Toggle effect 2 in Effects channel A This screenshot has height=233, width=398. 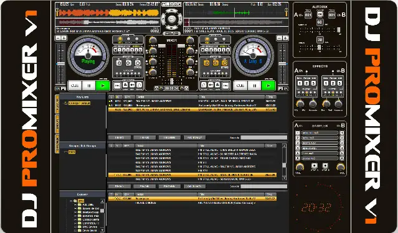pos(306,83)
